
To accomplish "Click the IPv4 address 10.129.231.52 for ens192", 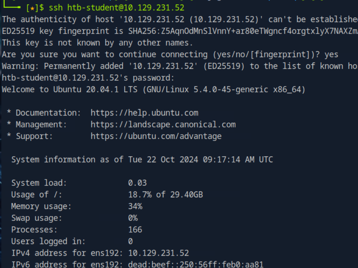I will 158,253.
